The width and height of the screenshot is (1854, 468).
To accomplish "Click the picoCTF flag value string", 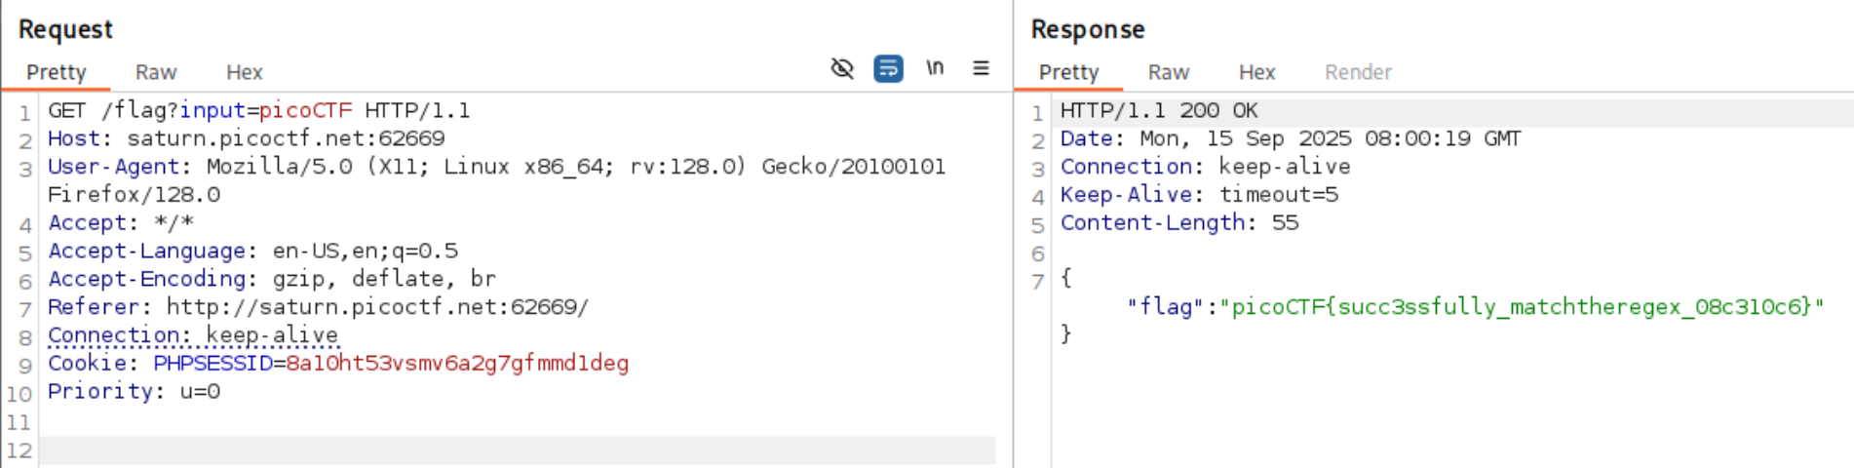I will click(1522, 307).
